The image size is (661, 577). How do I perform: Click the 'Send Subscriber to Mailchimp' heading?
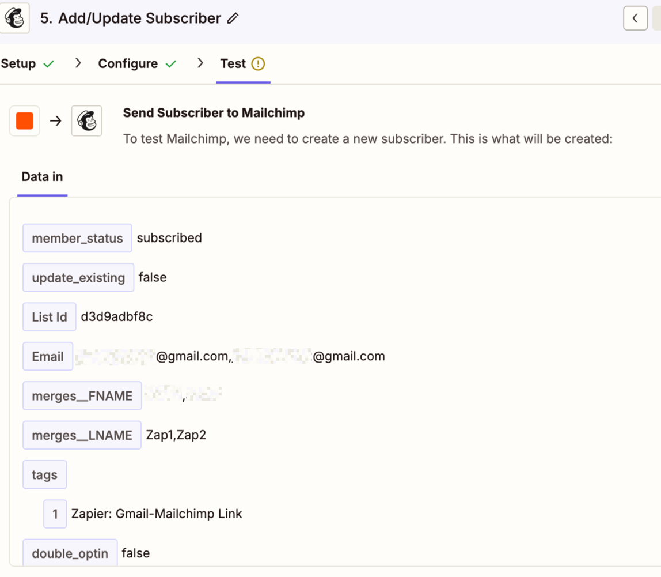pos(214,113)
